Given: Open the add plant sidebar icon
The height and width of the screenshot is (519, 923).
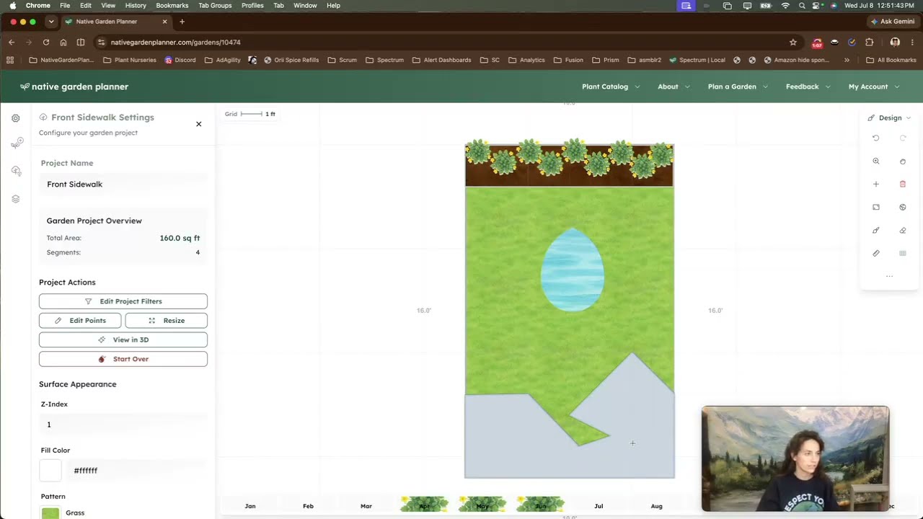Looking at the screenshot, I should point(16,143).
